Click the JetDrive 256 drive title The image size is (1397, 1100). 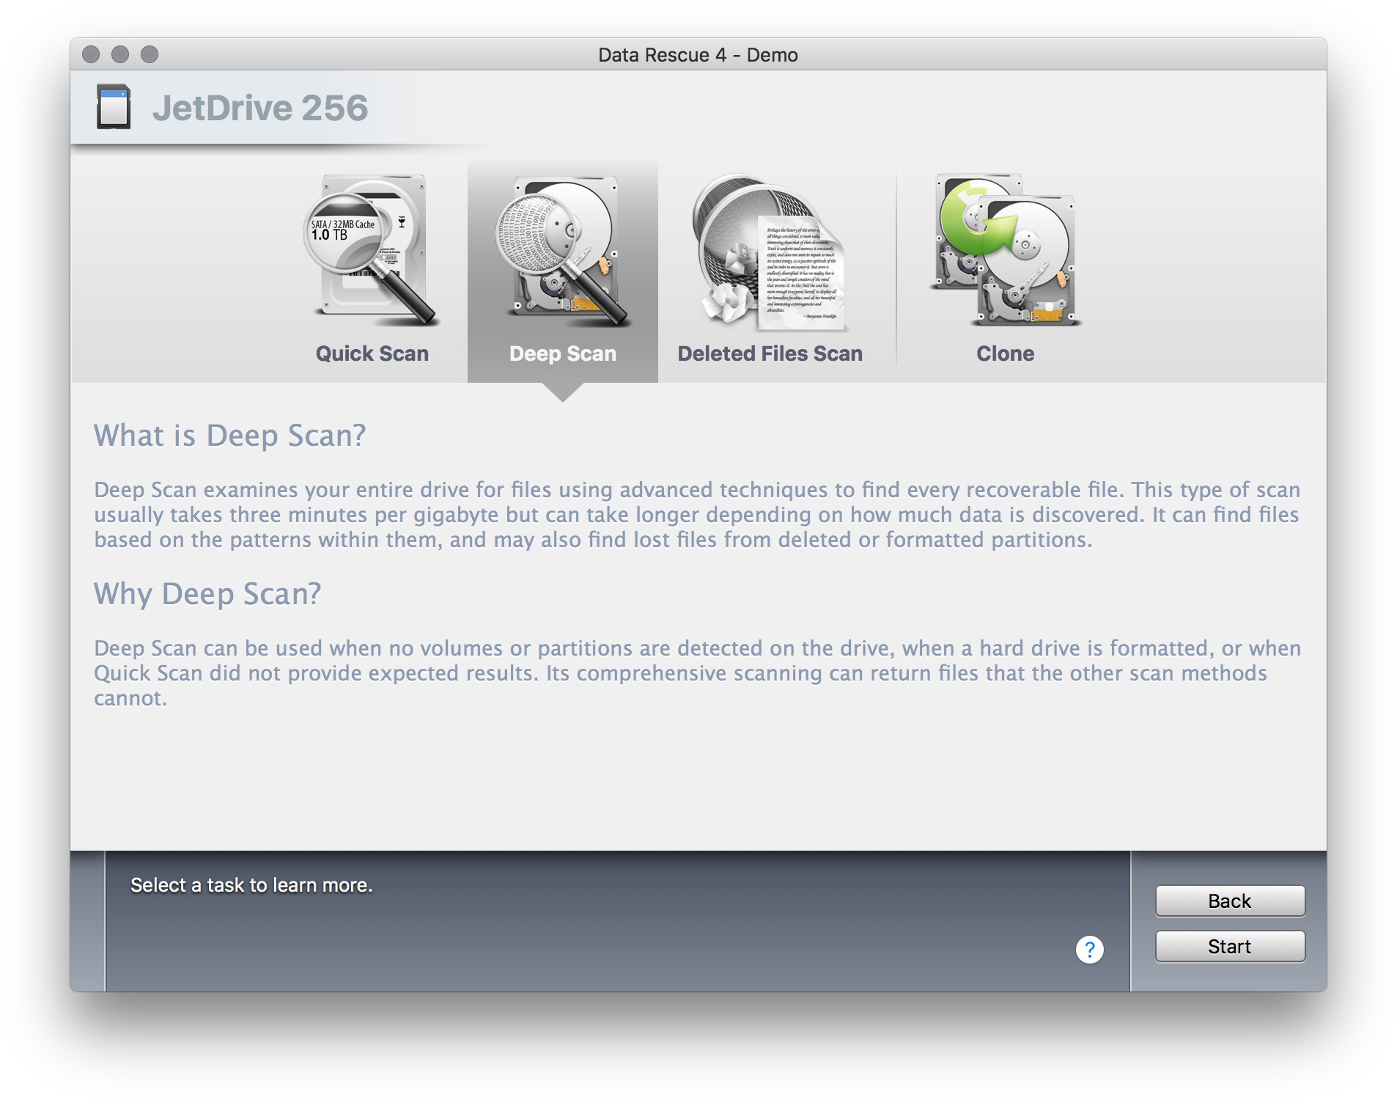tap(260, 108)
